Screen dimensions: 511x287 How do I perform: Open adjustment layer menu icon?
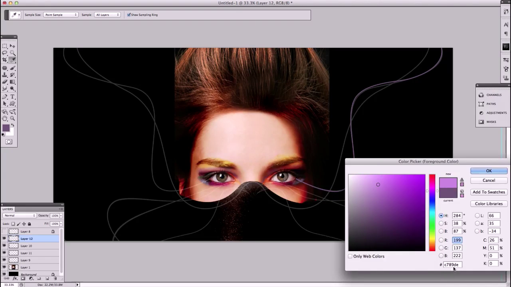(x=31, y=279)
